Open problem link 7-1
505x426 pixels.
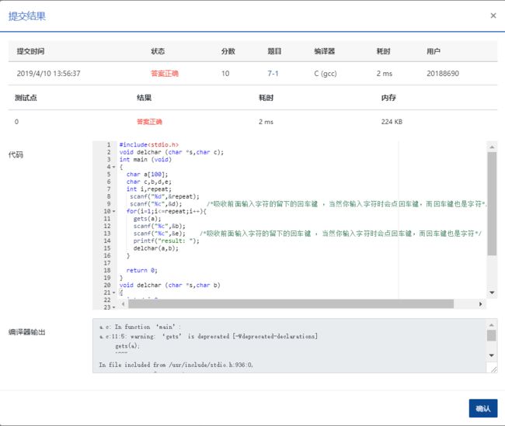click(x=273, y=74)
